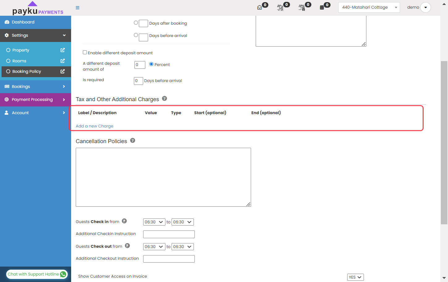Open the 440-Matahari Cottage property dropdown
Screen dimensions: 448x282
[369, 7]
